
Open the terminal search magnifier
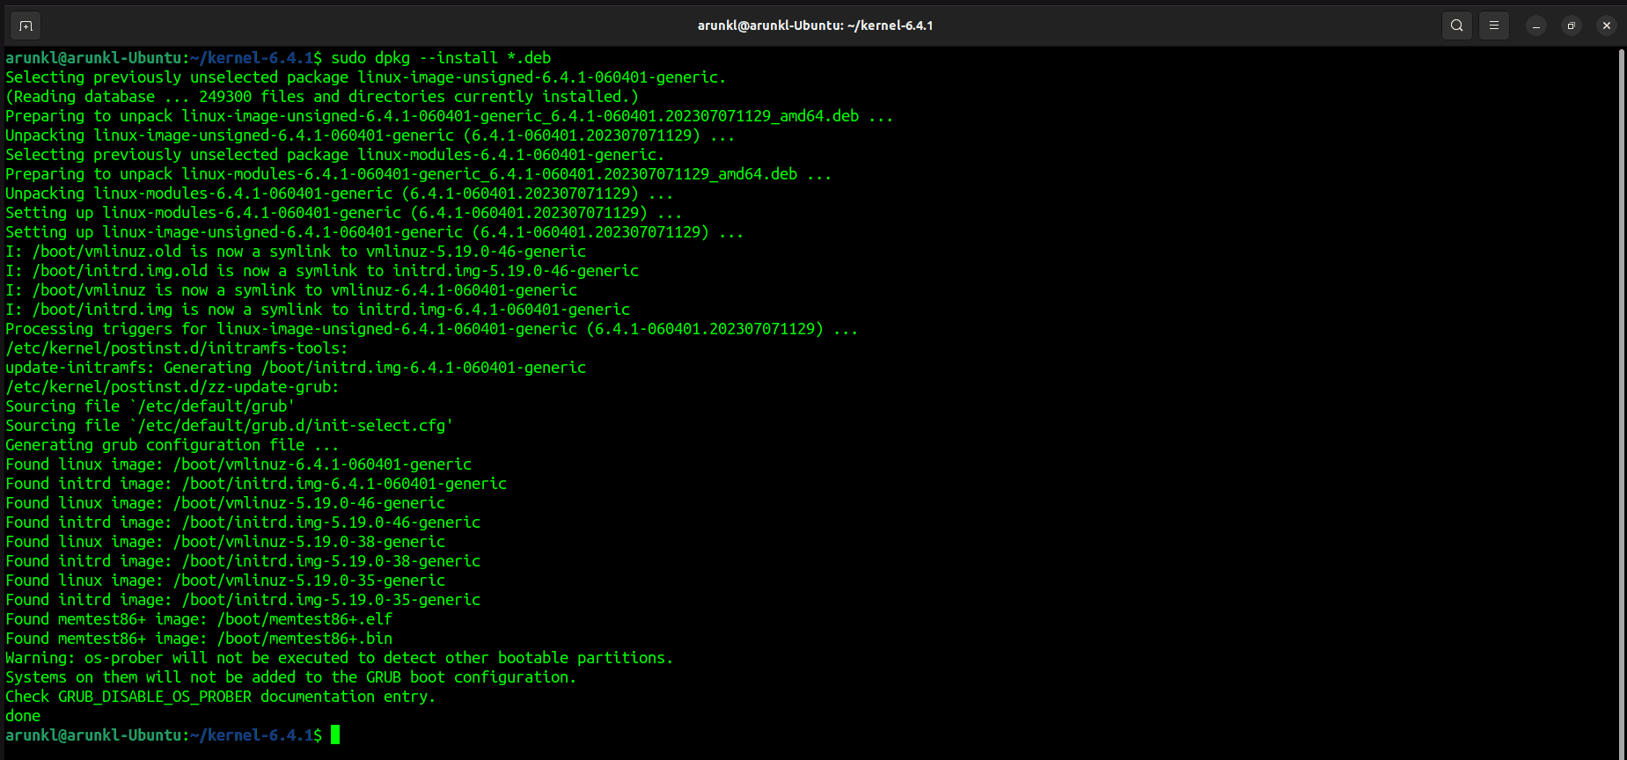click(x=1457, y=26)
